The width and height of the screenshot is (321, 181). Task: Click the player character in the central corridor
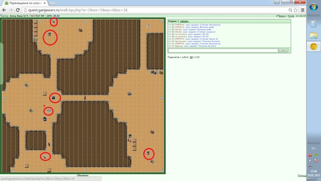pos(85,98)
